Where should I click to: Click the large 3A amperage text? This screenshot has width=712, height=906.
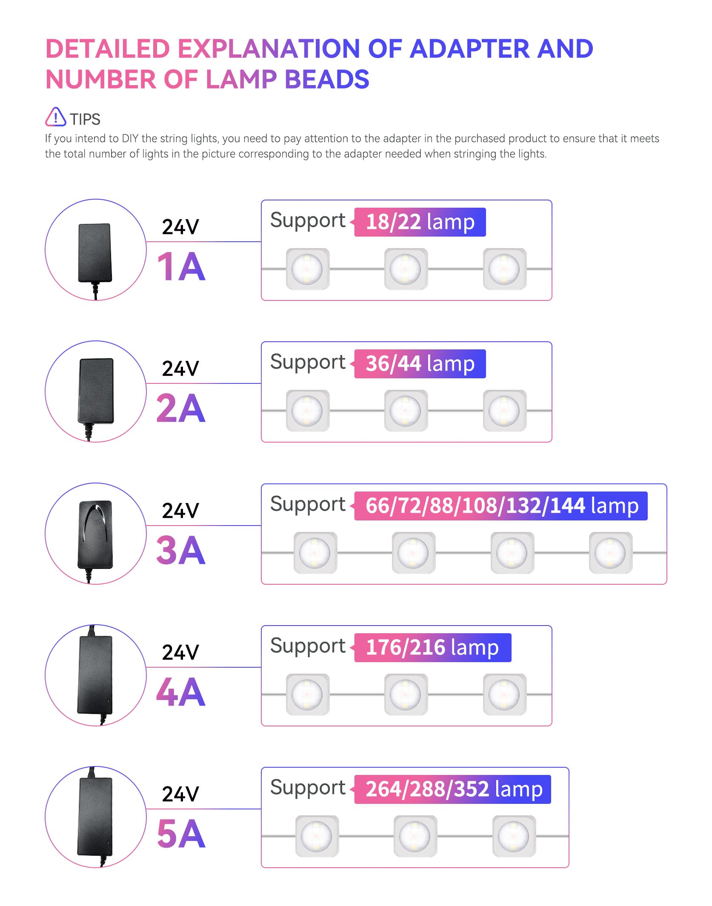[181, 550]
